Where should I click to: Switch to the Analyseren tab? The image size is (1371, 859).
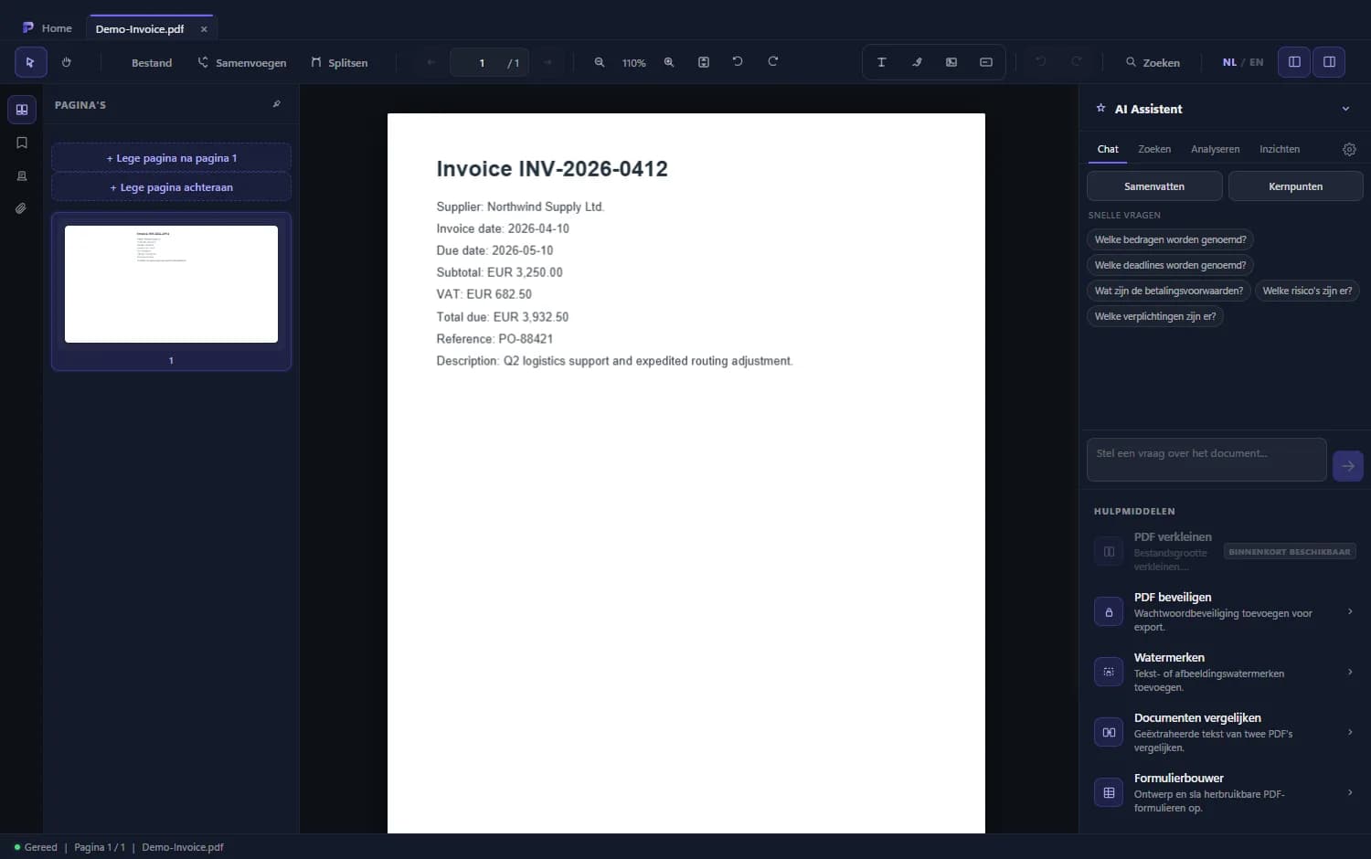[x=1215, y=149]
